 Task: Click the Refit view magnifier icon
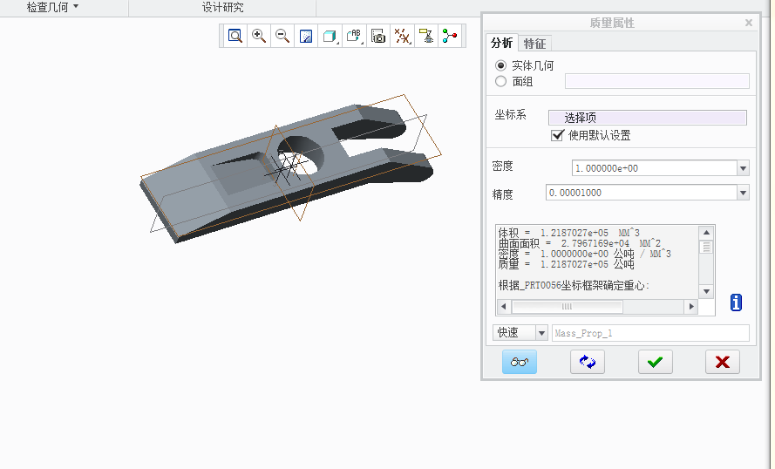click(235, 36)
